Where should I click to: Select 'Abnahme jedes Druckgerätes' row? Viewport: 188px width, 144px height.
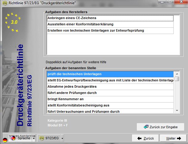(110, 86)
